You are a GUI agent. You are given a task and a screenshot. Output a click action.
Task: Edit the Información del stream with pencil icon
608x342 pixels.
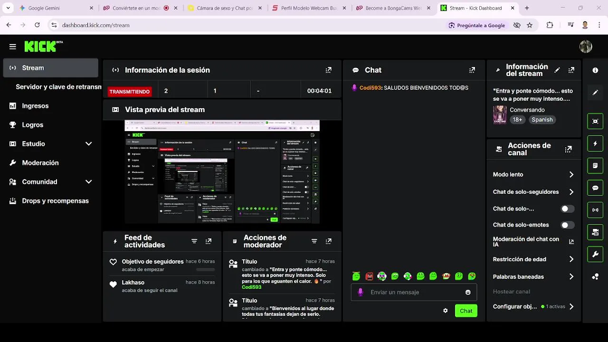click(557, 70)
